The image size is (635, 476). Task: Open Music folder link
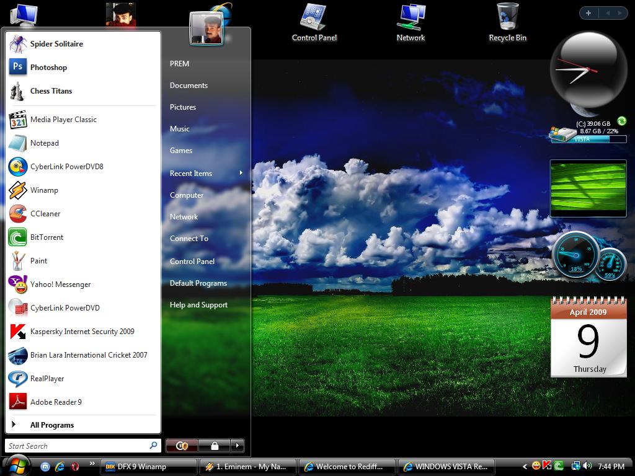(x=179, y=129)
